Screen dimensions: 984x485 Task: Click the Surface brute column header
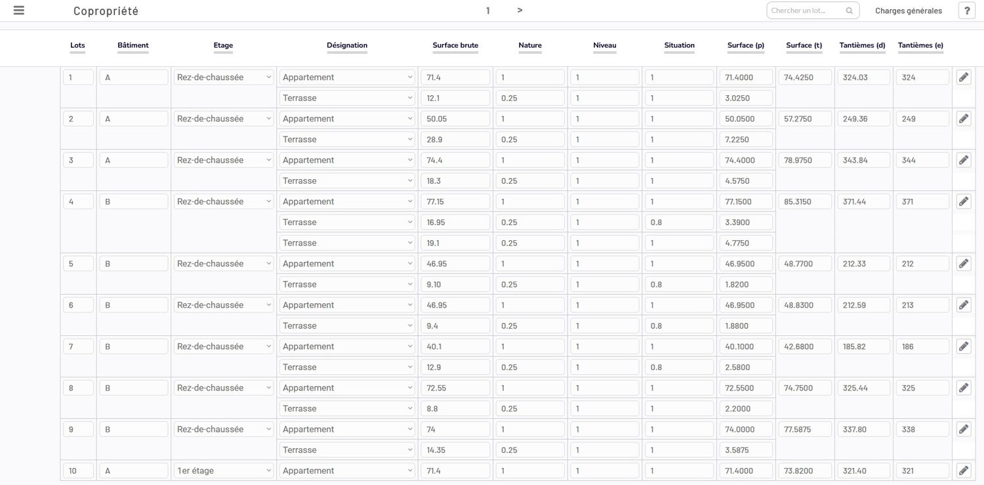[455, 45]
